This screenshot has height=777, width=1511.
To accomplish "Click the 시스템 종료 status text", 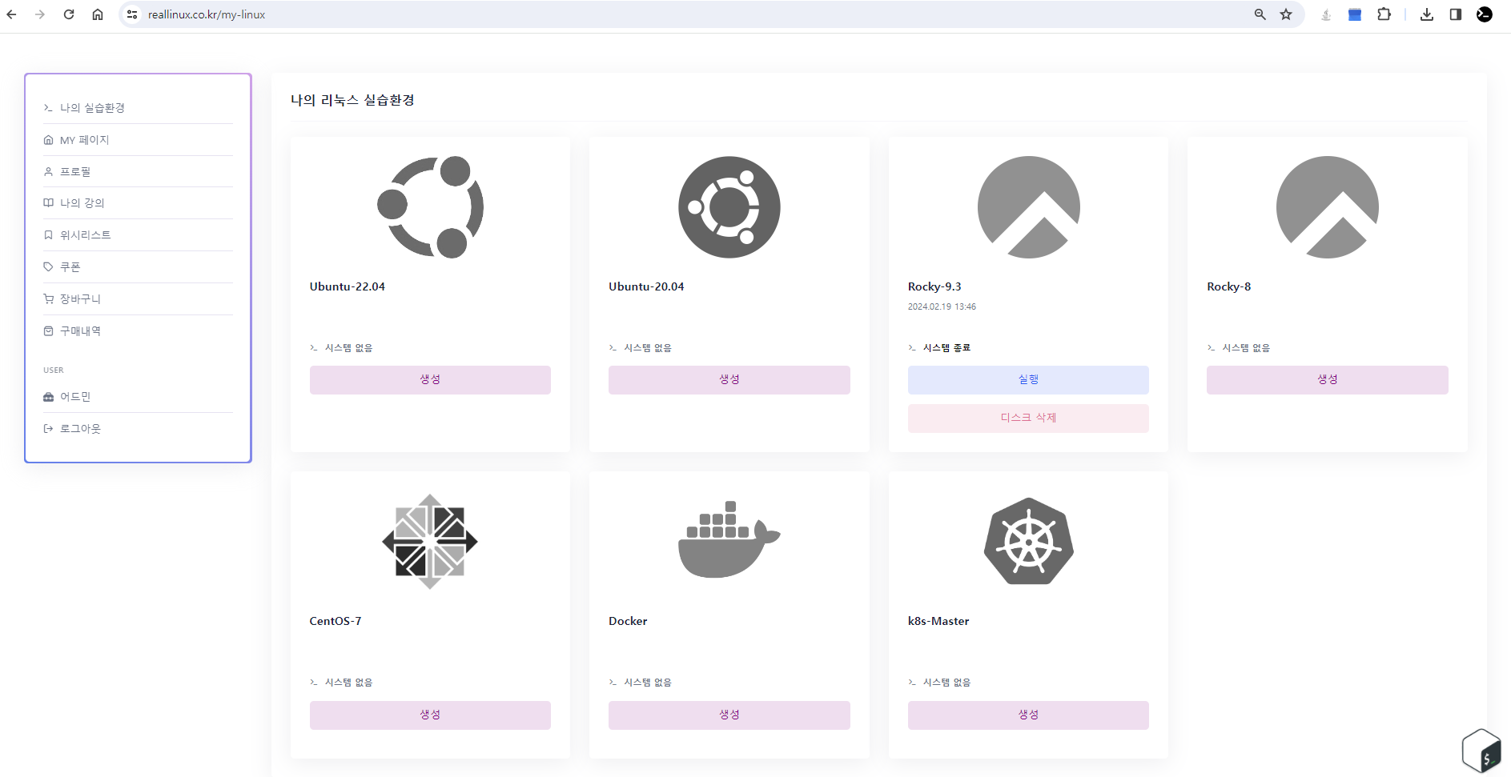I will (x=946, y=348).
